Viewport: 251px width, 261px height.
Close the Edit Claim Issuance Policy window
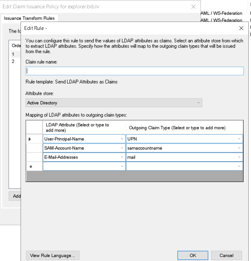tap(193, 7)
